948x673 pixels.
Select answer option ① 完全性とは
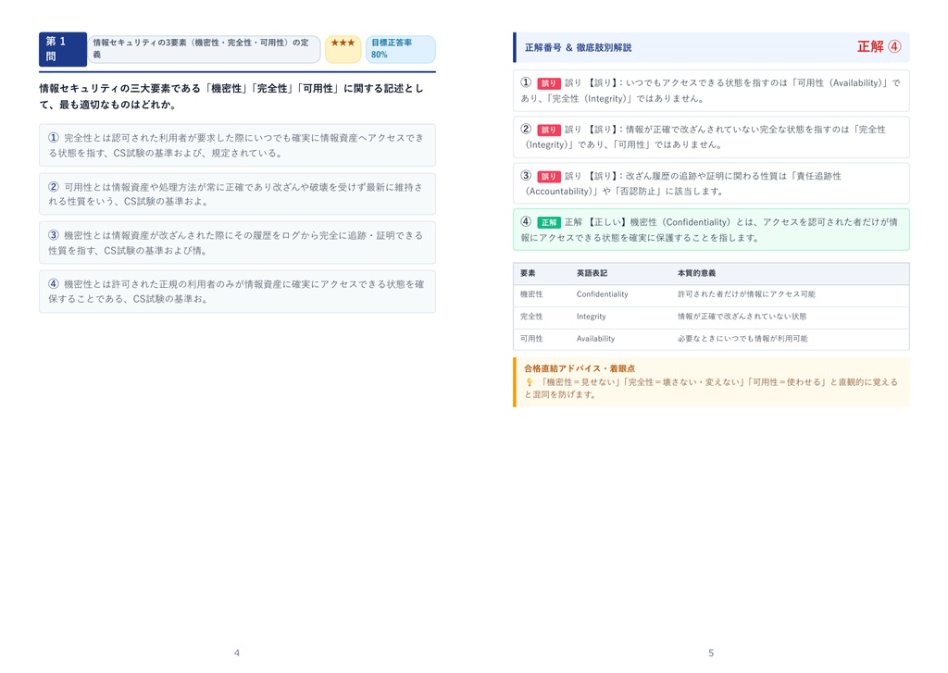tap(237, 145)
